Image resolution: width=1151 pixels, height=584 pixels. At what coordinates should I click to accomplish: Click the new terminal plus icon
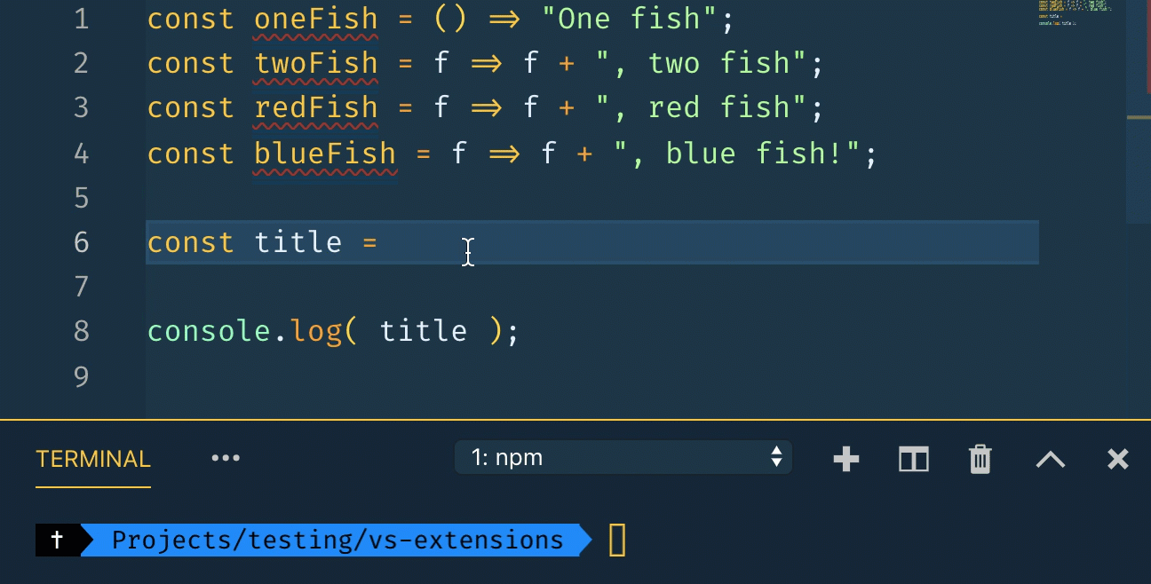846,459
